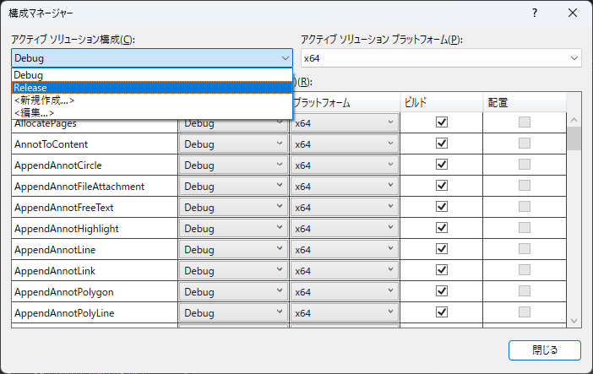This screenshot has width=593, height=374.
Task: Toggle the build checkbox for AppendAnnotHighlight
Action: tap(441, 228)
